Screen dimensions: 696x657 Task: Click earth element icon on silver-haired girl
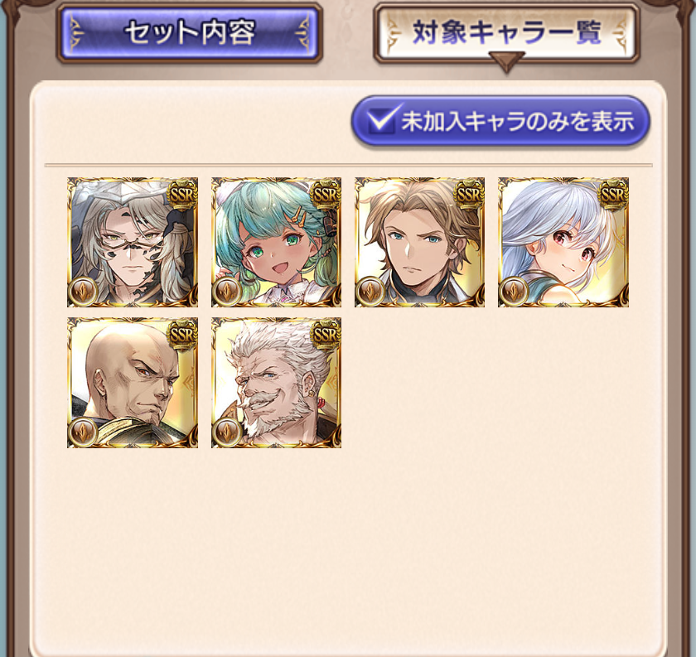pyautogui.click(x=514, y=292)
